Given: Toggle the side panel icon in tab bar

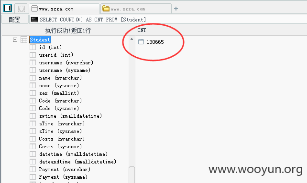Looking at the screenshot, I should click(8, 9).
